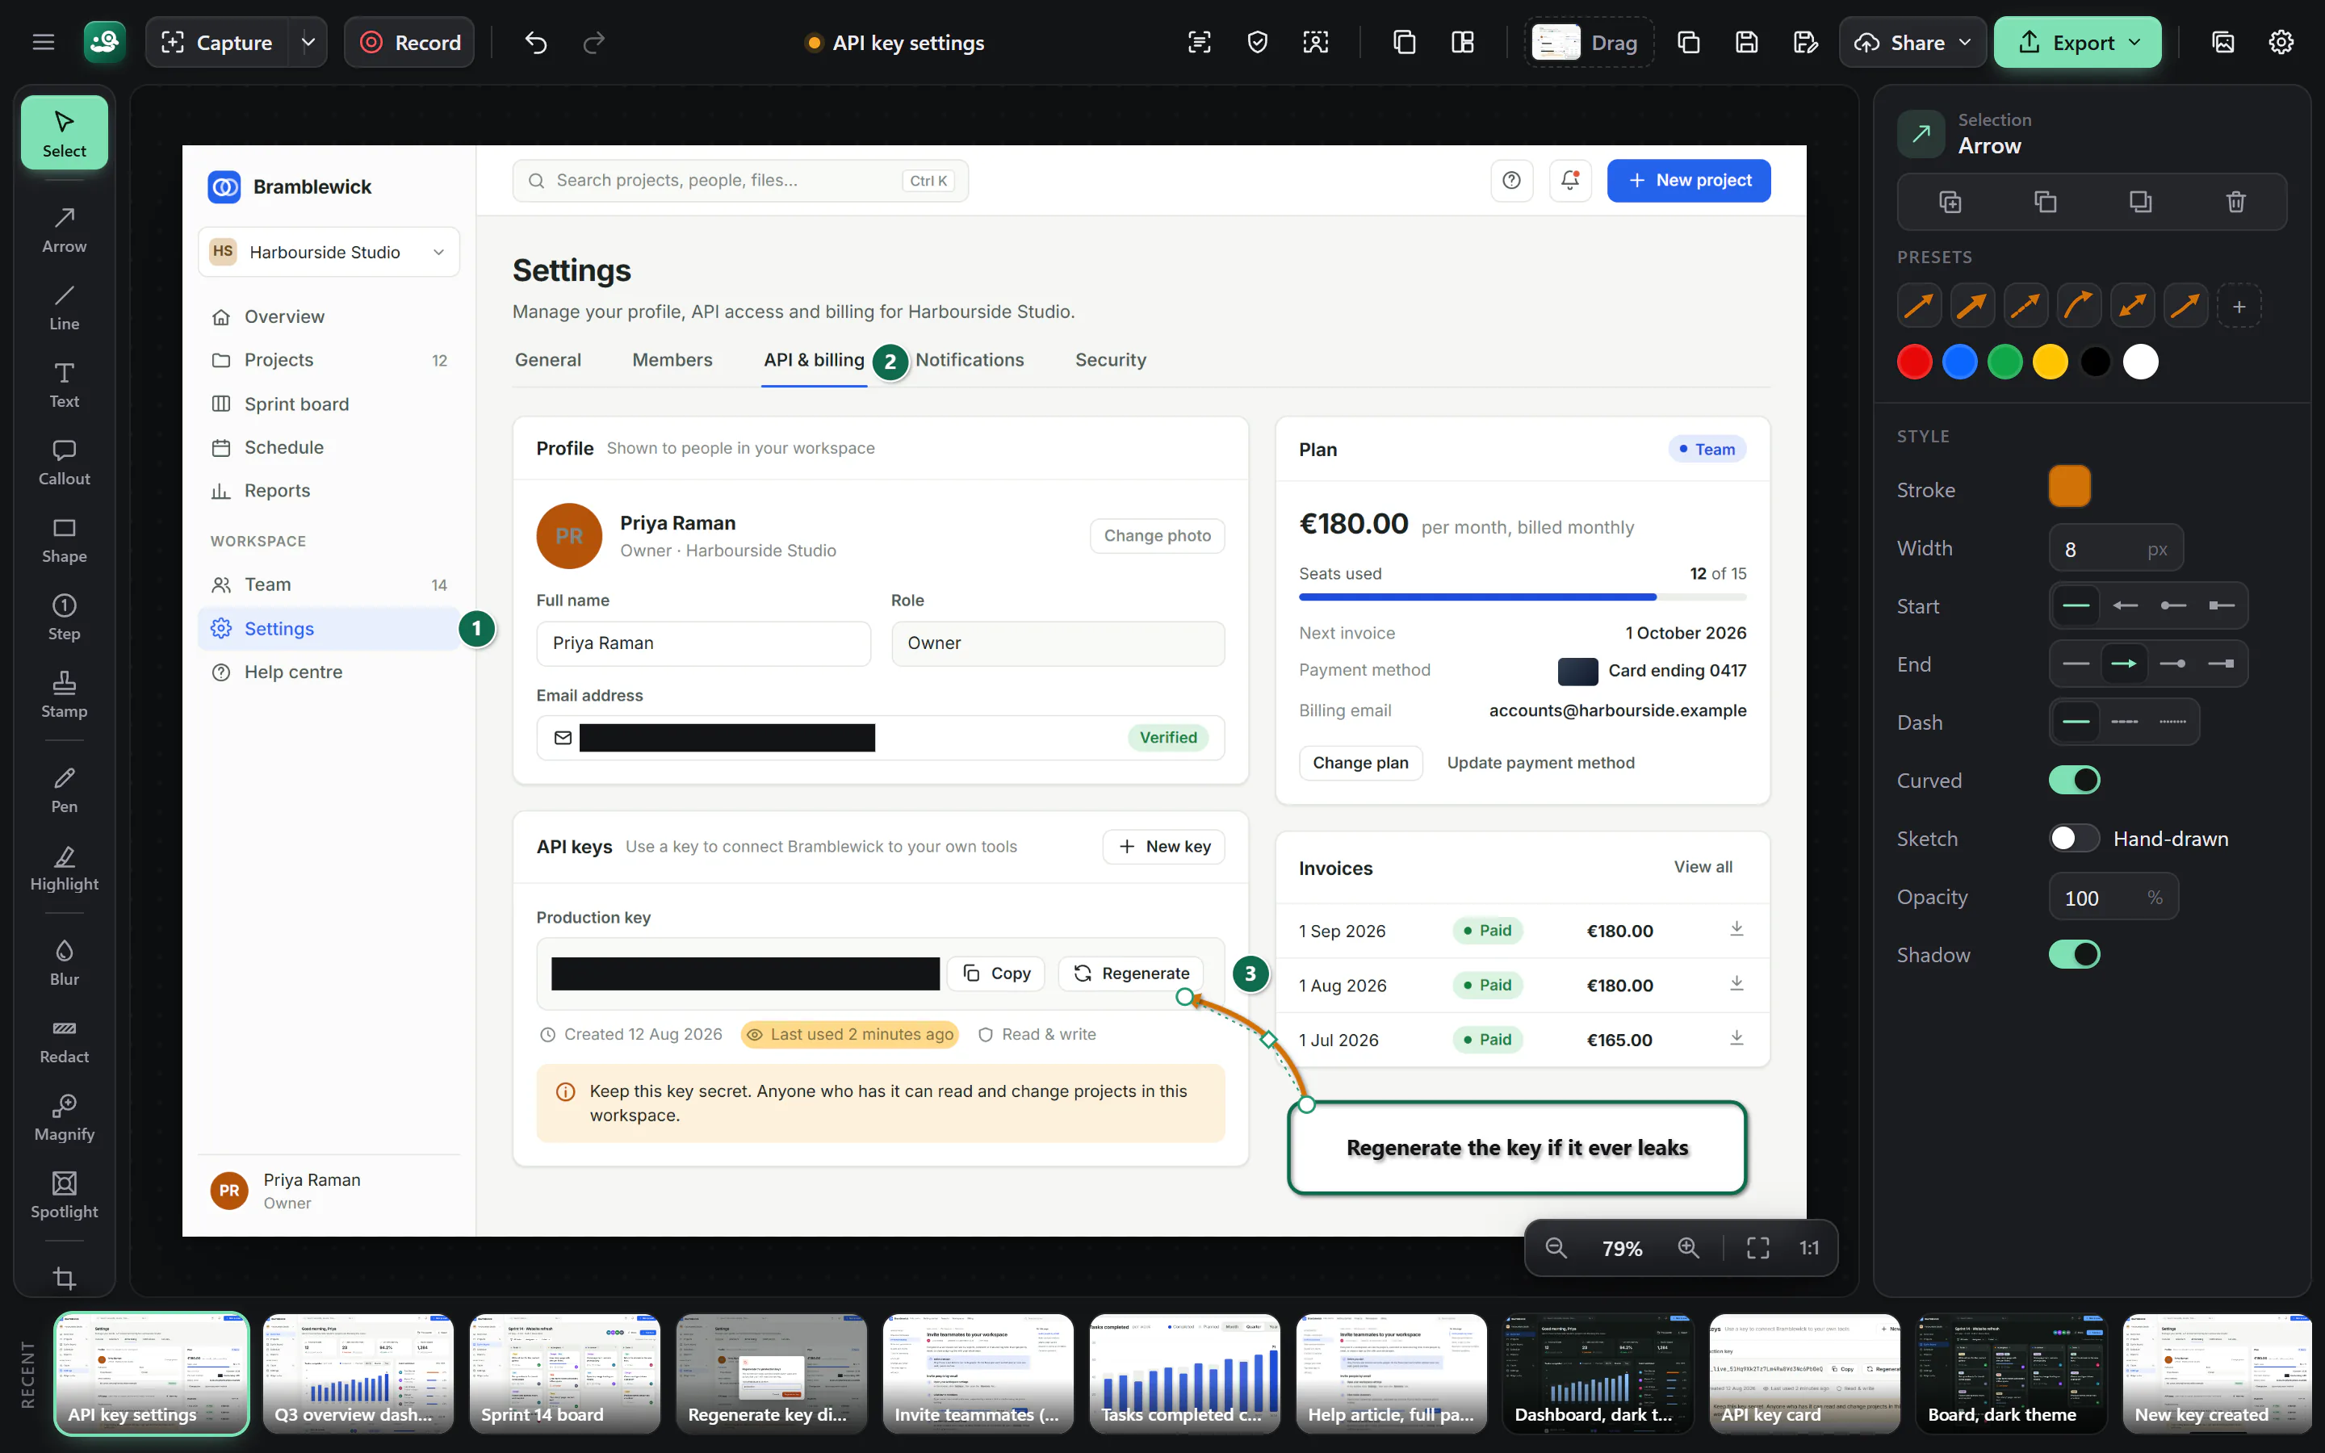Open the Stroke color swatch

pyautogui.click(x=2069, y=486)
